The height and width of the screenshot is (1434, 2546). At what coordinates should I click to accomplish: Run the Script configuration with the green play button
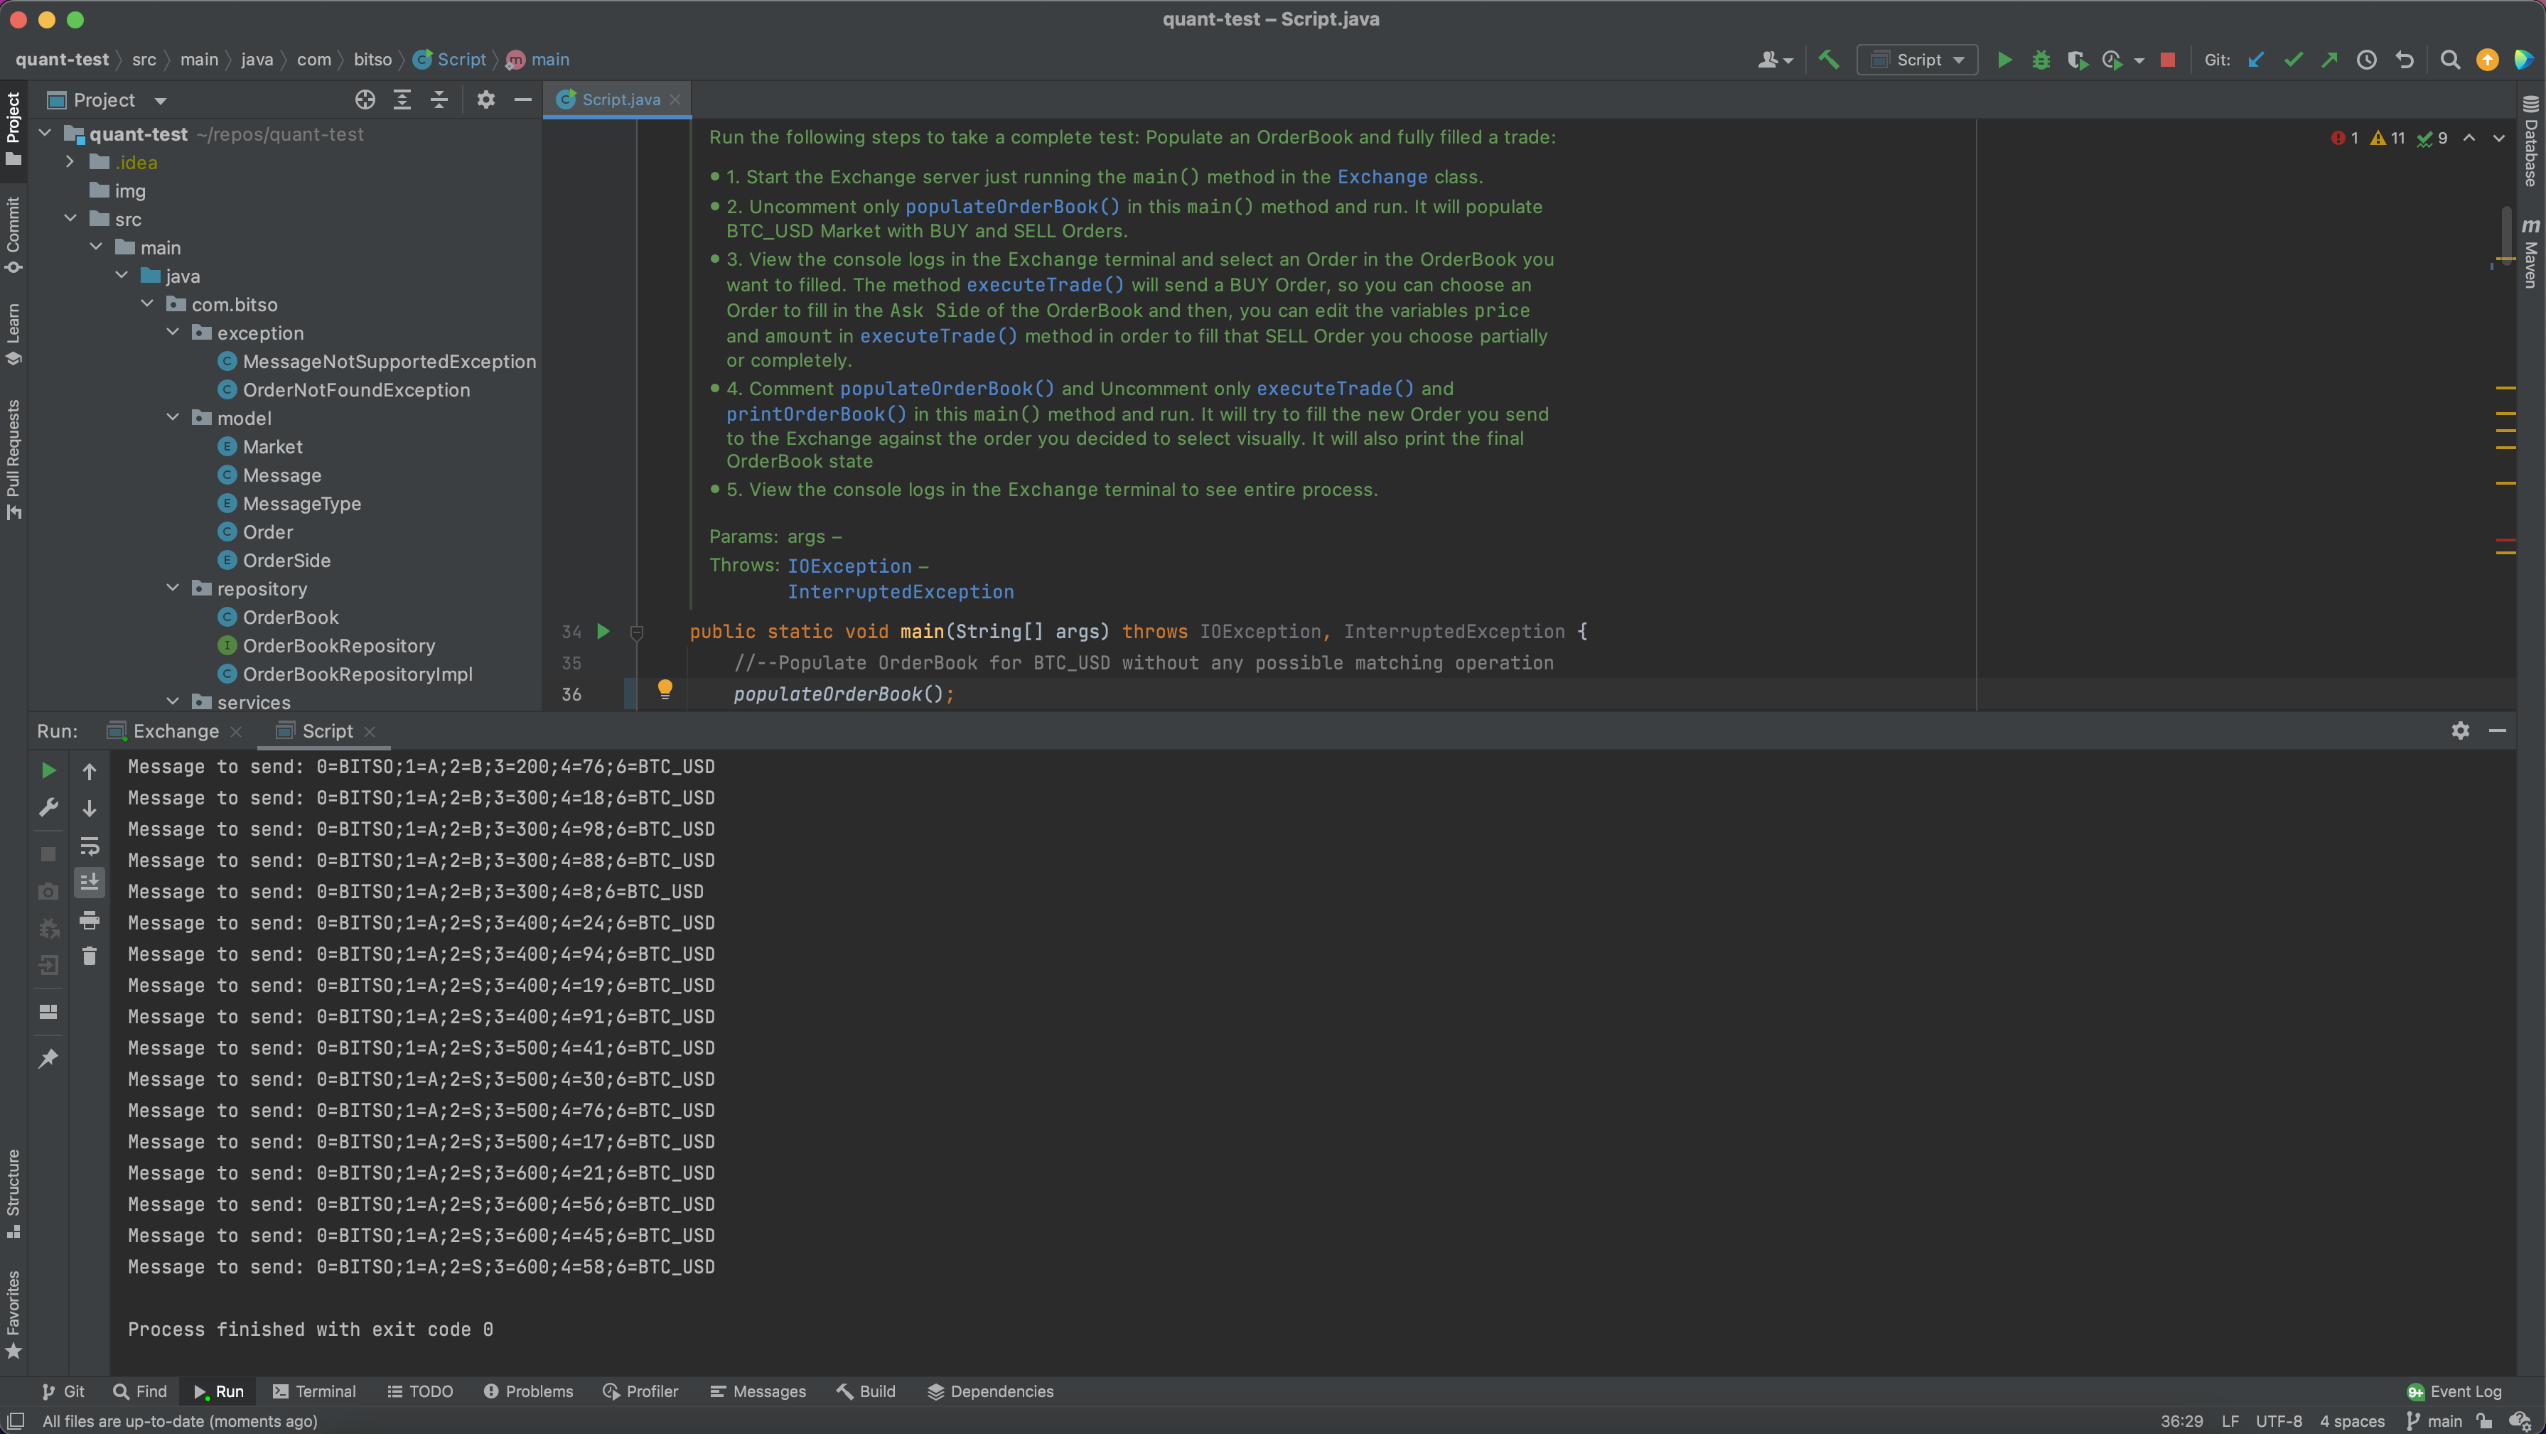click(2004, 60)
